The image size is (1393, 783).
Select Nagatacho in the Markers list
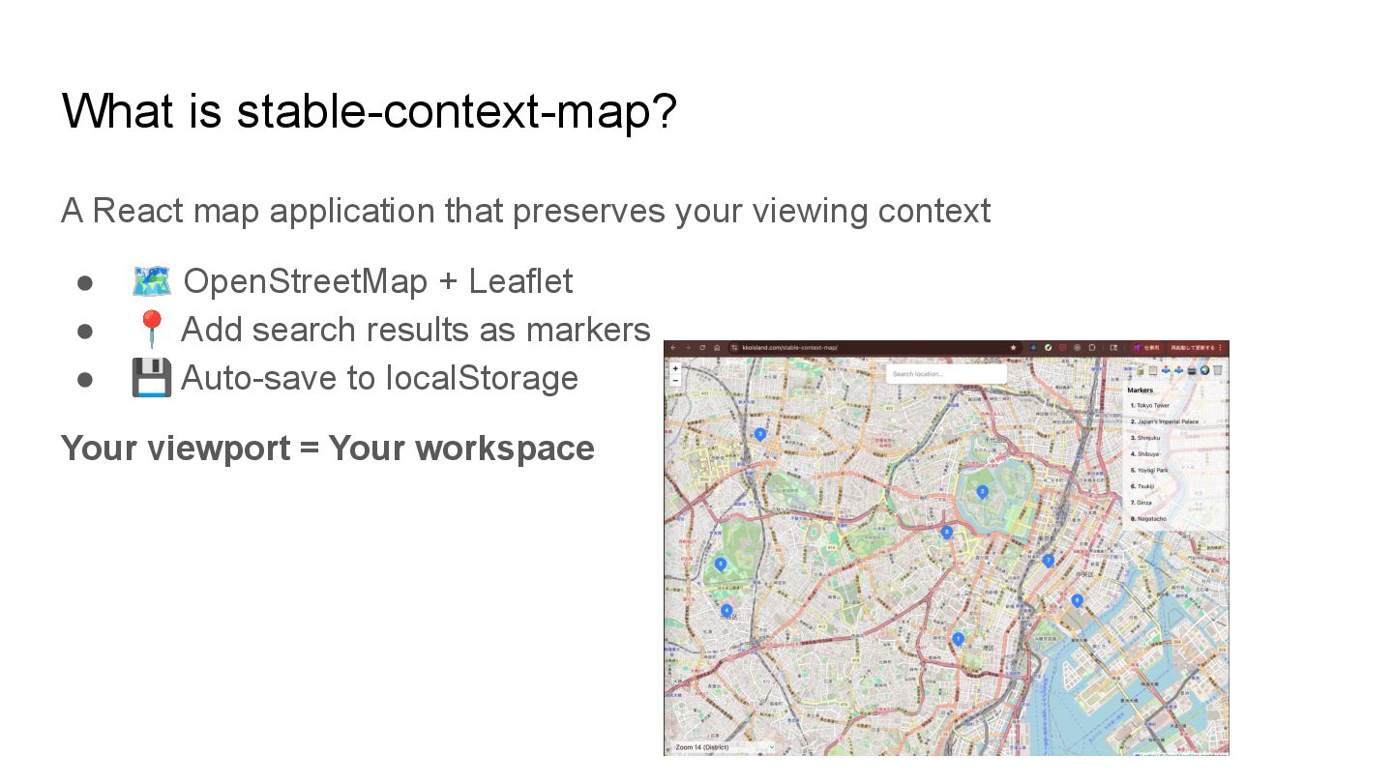[x=1151, y=519]
